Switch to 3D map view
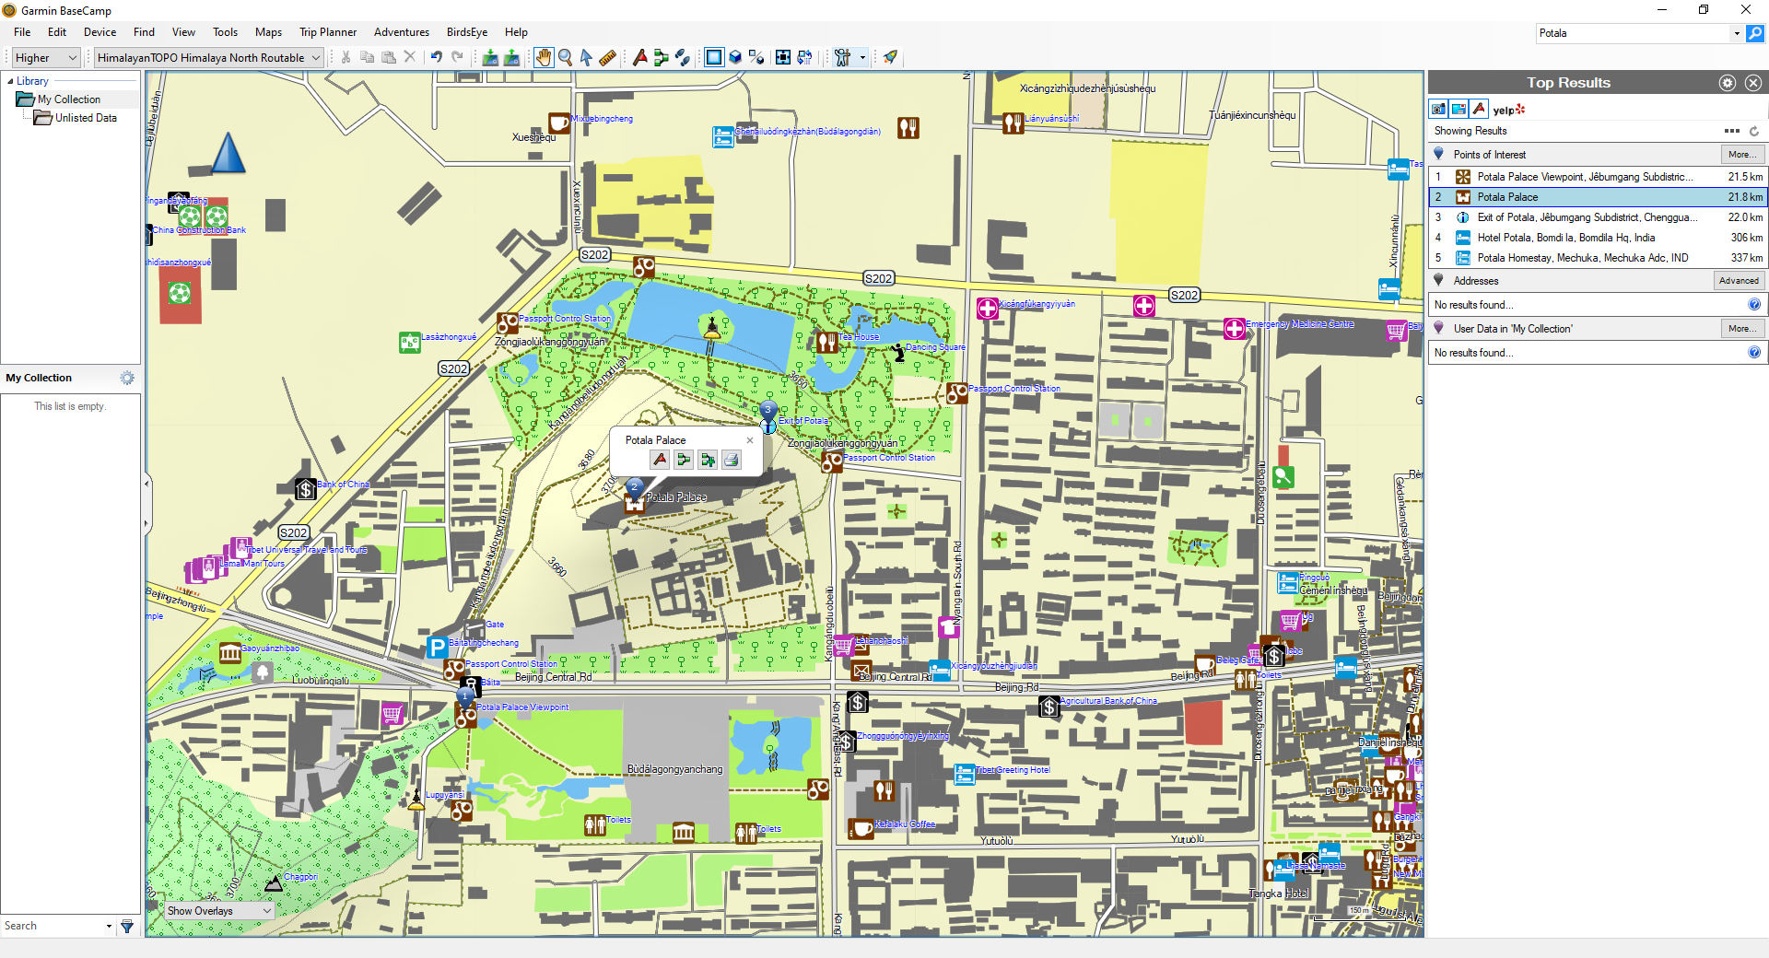Image resolution: width=1769 pixels, height=958 pixels. click(735, 57)
